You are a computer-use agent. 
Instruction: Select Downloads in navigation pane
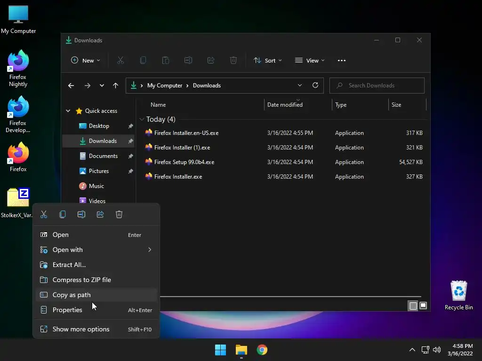(99, 141)
